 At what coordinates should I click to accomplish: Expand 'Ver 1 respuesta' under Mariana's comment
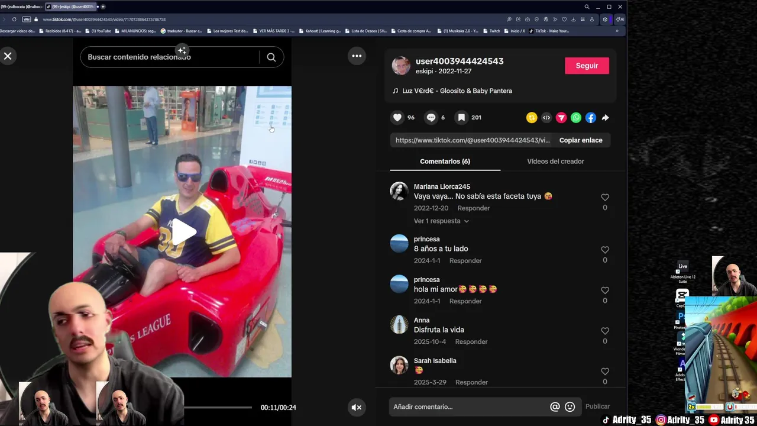coord(441,221)
